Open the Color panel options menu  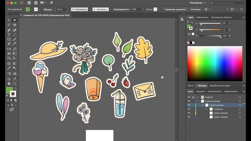tap(244, 17)
